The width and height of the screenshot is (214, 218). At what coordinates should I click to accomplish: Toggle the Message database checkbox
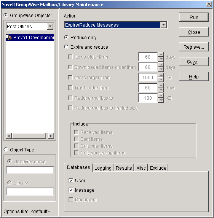pos(71,190)
